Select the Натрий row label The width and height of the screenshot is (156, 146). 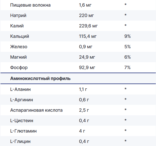(18, 15)
